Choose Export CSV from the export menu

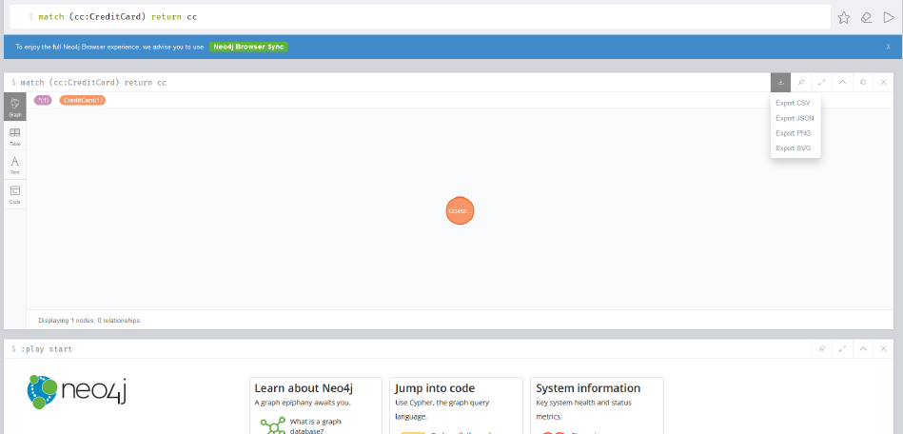coord(793,103)
